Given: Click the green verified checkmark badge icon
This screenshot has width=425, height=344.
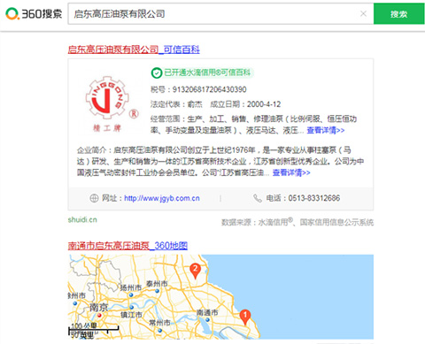Looking at the screenshot, I should 157,73.
